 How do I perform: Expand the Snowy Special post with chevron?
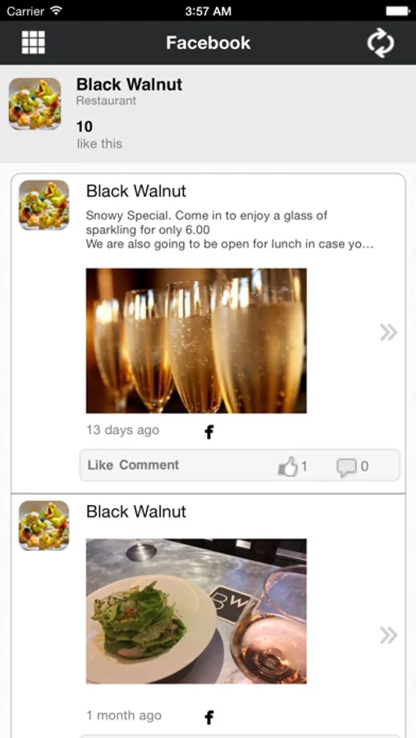click(389, 332)
